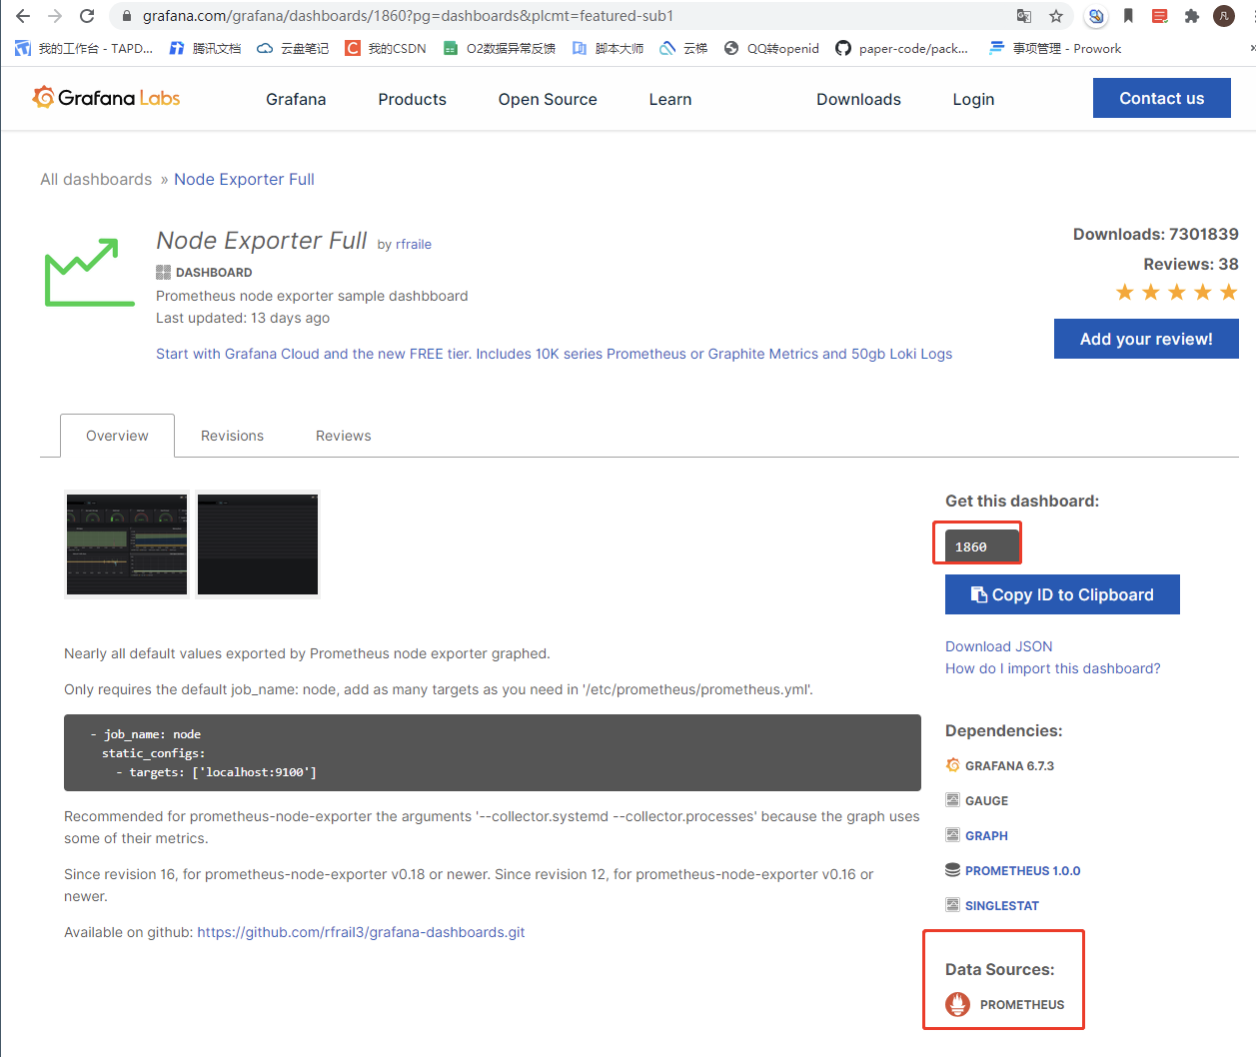The width and height of the screenshot is (1256, 1057).
Task: Open the O2数据异常反馈 bookmark
Action: (x=499, y=48)
